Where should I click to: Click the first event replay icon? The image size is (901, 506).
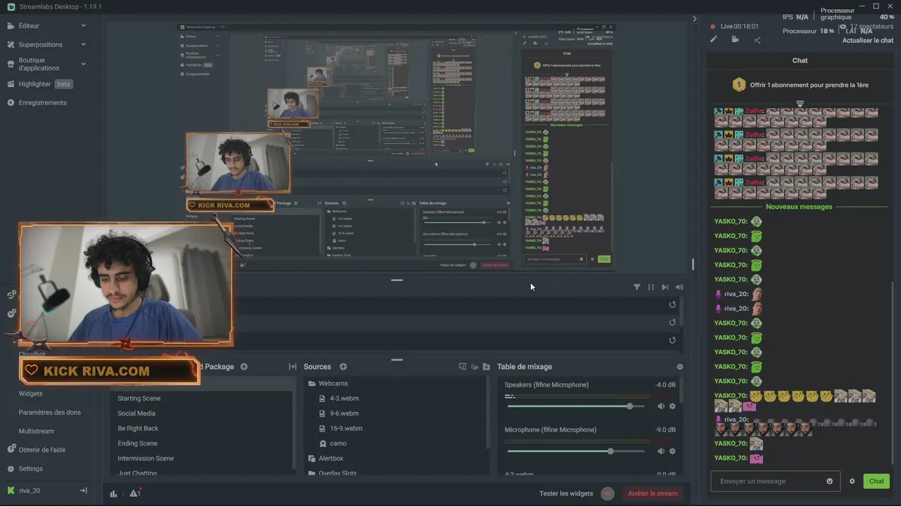point(672,304)
